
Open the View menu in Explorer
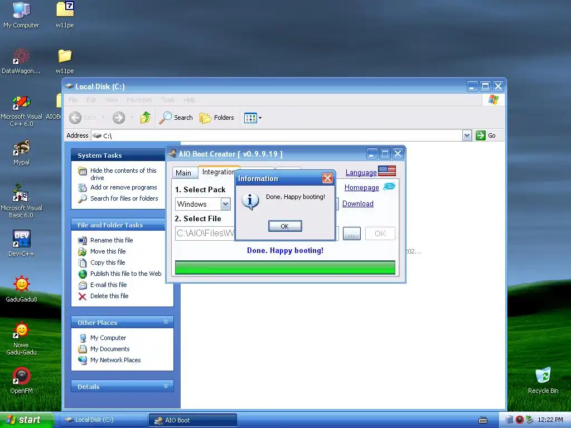pos(112,100)
